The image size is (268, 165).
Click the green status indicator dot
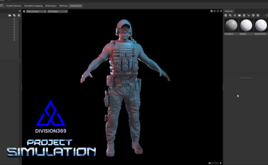[x=221, y=163]
